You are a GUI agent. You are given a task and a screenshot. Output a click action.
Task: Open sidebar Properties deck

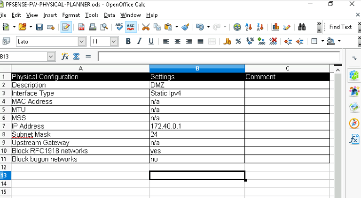point(354,75)
